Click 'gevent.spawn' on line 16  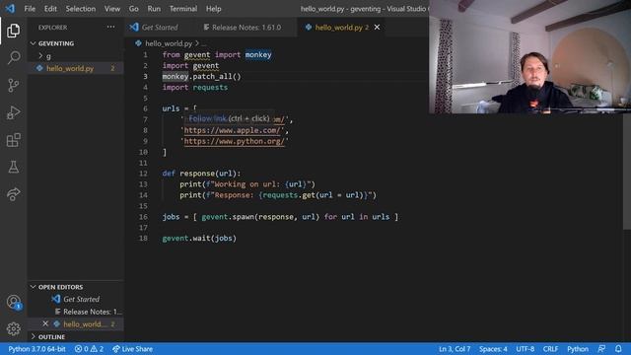point(228,217)
